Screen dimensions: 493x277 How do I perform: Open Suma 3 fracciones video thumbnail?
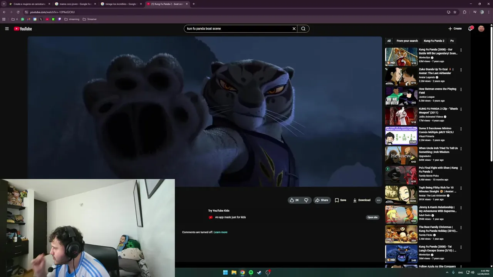(401, 135)
